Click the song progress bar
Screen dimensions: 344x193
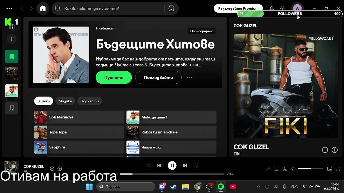coord(172,174)
